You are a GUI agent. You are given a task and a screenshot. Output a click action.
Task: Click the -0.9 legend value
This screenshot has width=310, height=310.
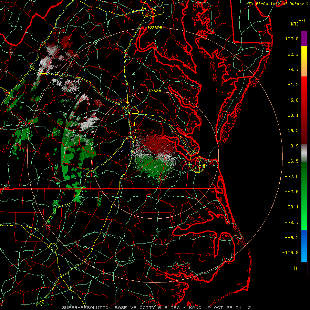(x=293, y=146)
